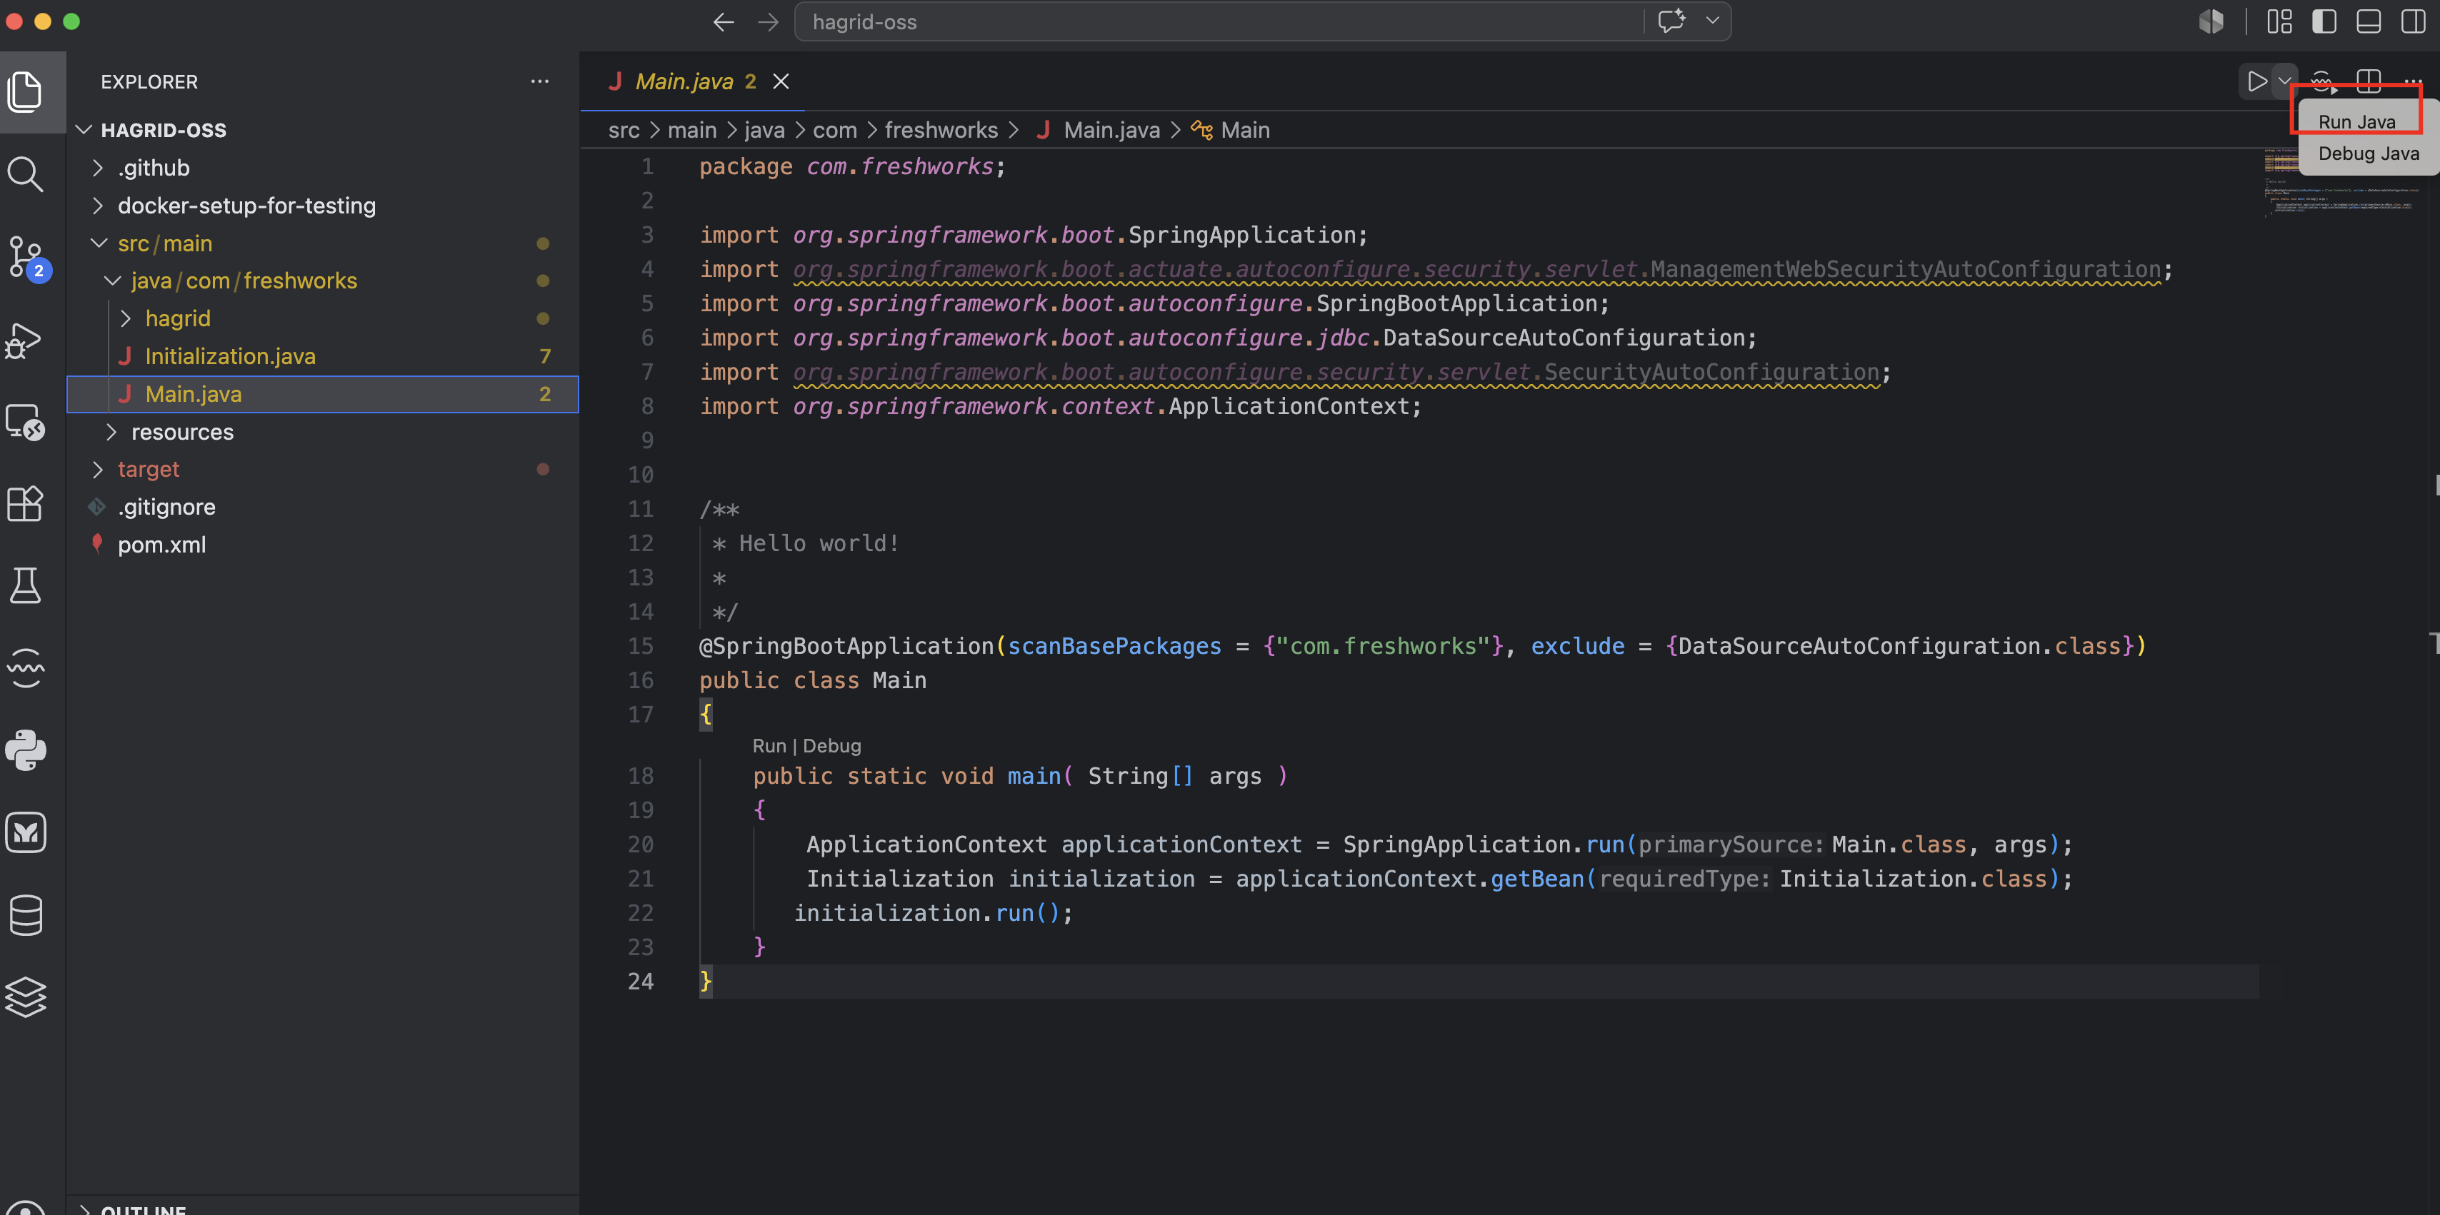Click the freshworks breadcrumb segment
The height and width of the screenshot is (1215, 2440).
tap(941, 130)
